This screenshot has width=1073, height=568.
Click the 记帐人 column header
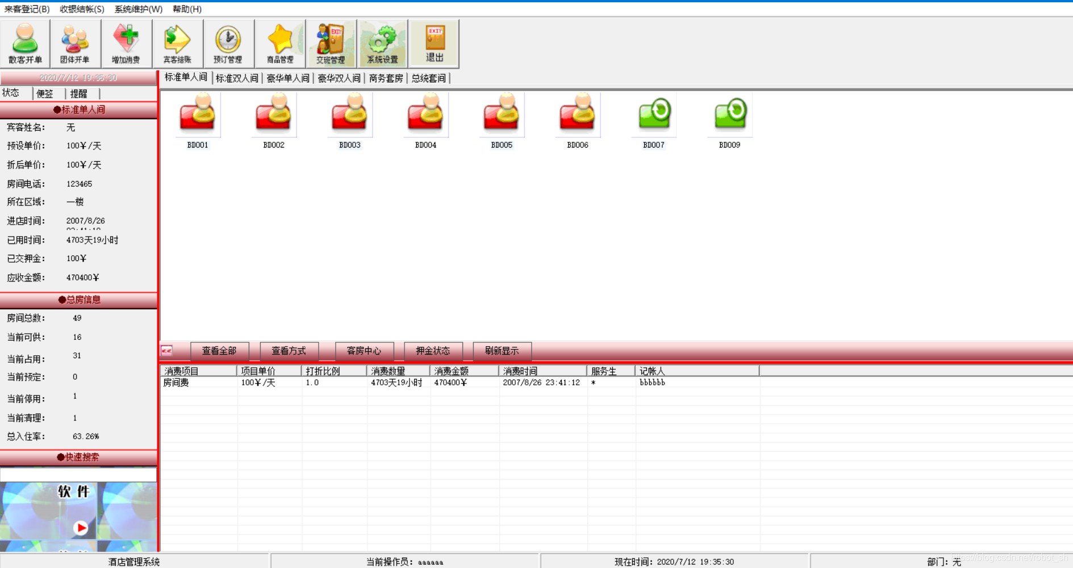coord(698,371)
